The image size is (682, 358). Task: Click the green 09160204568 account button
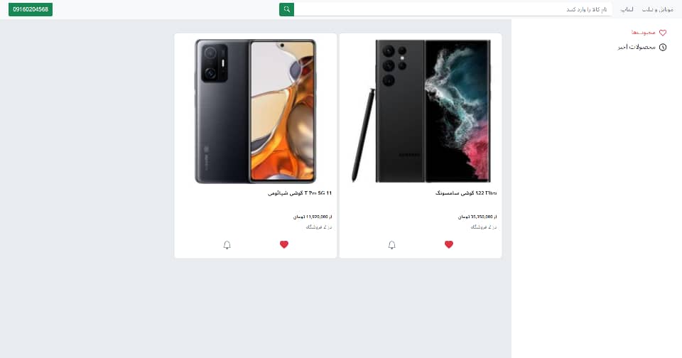(31, 9)
